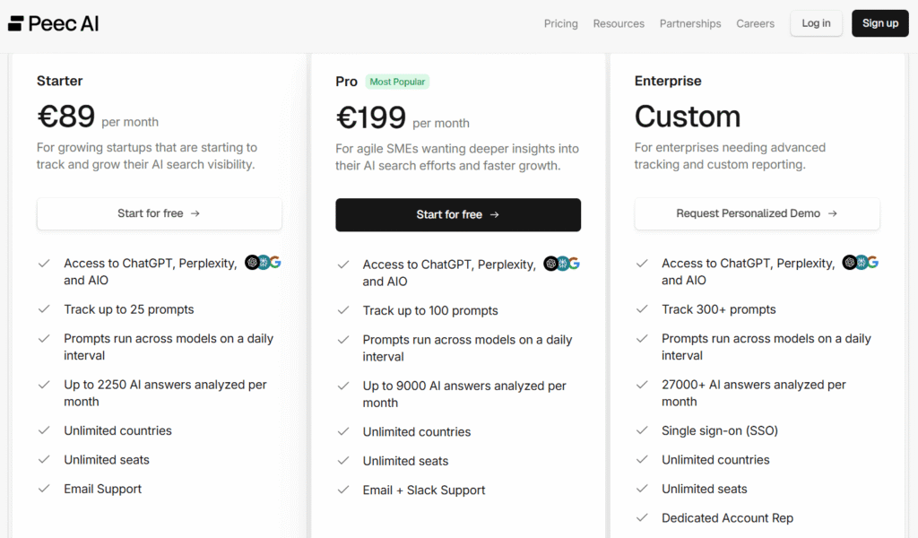This screenshot has width=918, height=538.
Task: Click the Perplexity icon under Starter features
Action: click(x=263, y=262)
